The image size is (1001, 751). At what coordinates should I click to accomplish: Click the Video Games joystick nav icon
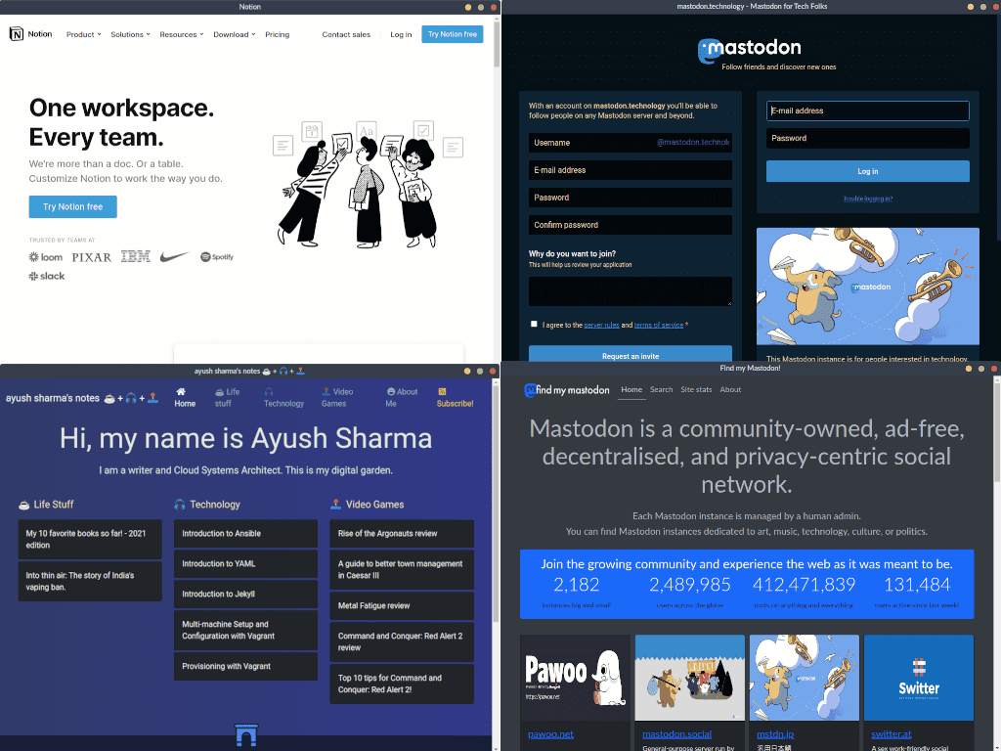click(326, 391)
